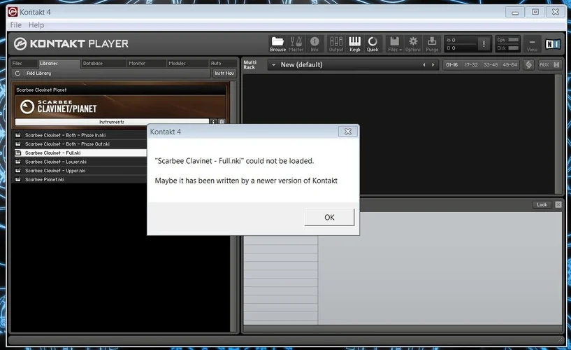Screen dimensions: 571x350
Task: Go to previous multi with left arrow
Action: click(424, 65)
